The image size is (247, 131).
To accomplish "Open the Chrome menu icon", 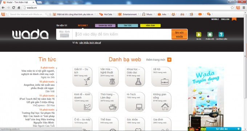I will (x=243, y=8).
